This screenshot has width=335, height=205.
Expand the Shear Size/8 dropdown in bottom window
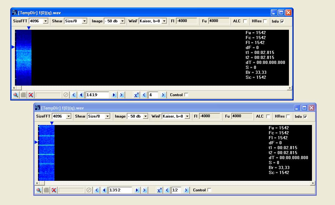tap(107, 116)
